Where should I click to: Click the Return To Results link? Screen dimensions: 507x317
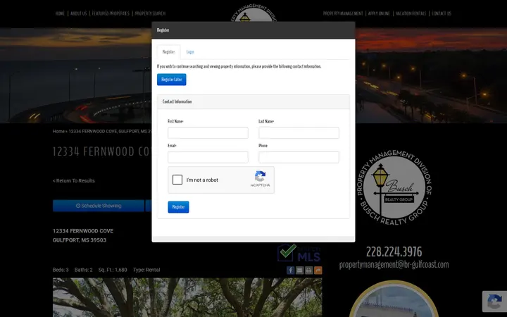[x=74, y=181]
